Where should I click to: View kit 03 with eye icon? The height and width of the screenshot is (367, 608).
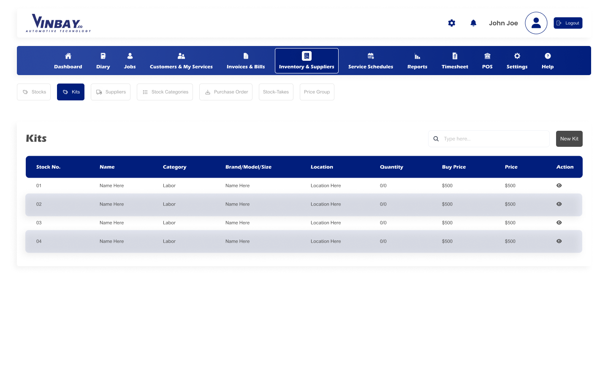(559, 223)
